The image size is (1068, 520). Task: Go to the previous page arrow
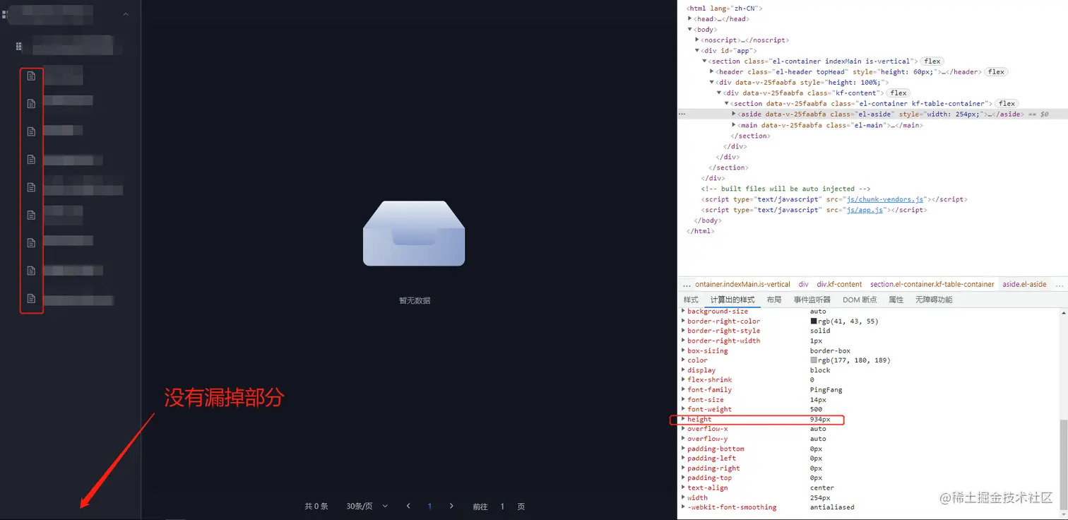pos(408,506)
